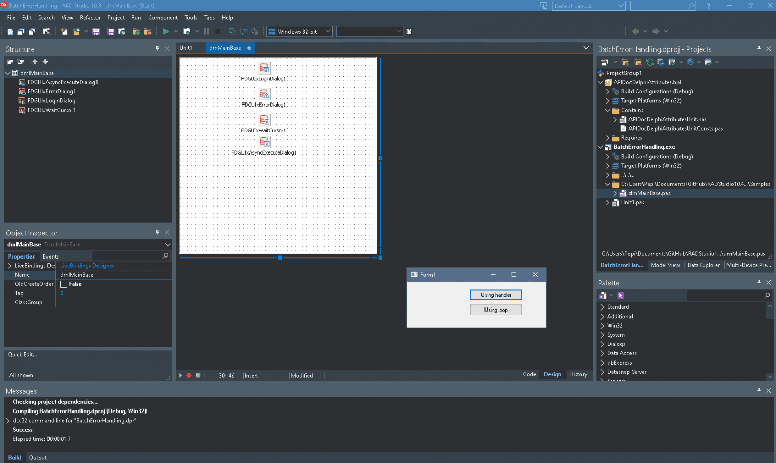Click the Object Inspector property filter field
This screenshot has width=776, height=463.
tap(131, 256)
